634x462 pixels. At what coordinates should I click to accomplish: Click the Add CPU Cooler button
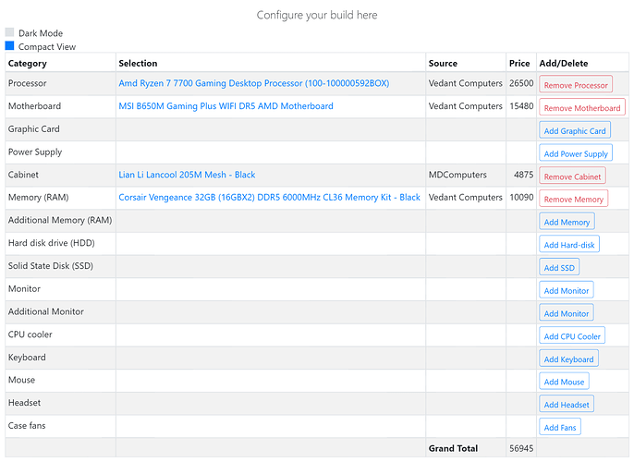point(571,335)
